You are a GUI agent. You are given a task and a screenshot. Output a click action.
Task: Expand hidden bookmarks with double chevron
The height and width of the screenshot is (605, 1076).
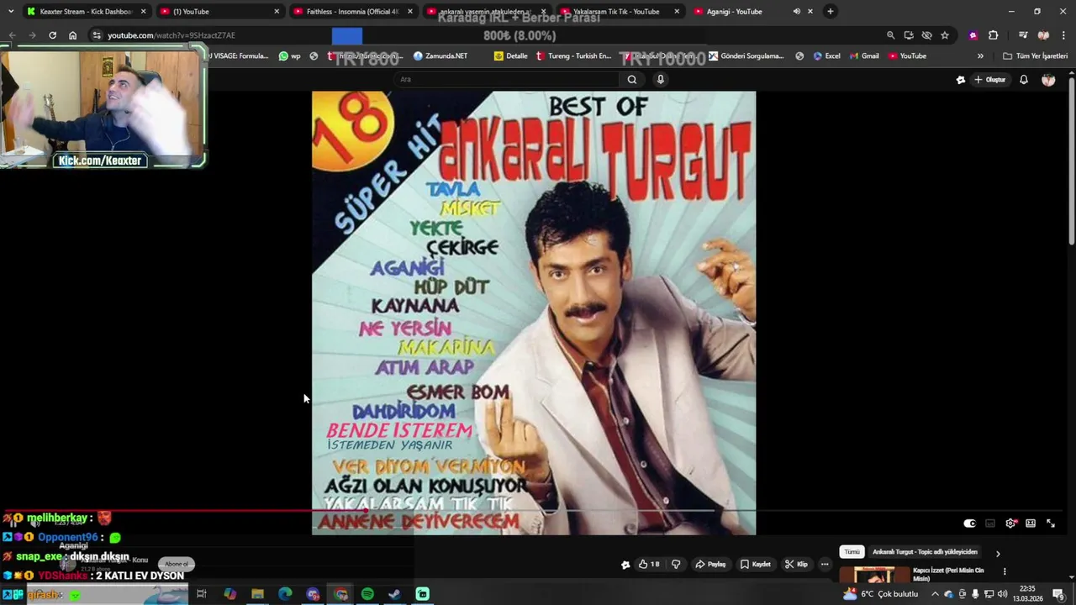click(980, 56)
